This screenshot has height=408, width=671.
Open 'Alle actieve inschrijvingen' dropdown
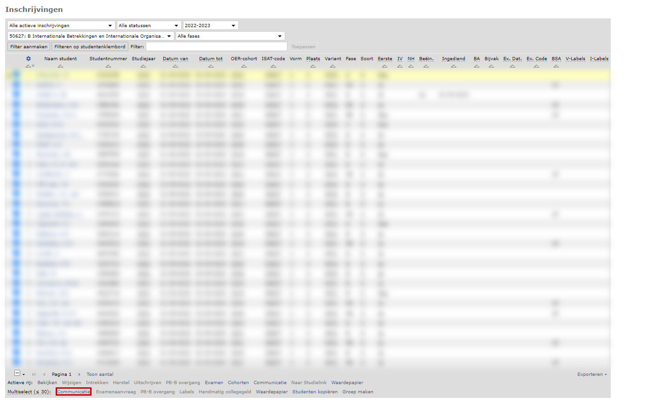click(x=61, y=26)
